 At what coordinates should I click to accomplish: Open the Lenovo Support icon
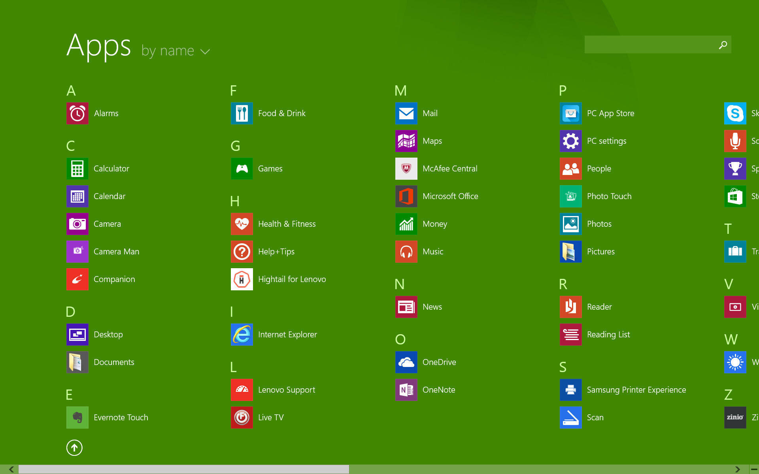(x=242, y=390)
